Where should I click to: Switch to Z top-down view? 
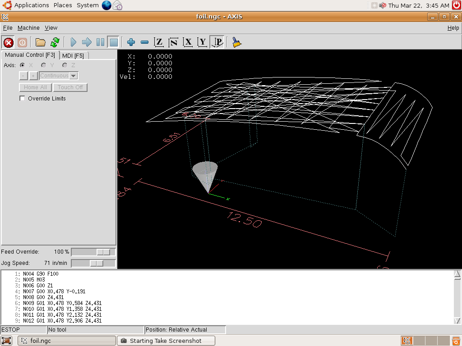click(159, 42)
